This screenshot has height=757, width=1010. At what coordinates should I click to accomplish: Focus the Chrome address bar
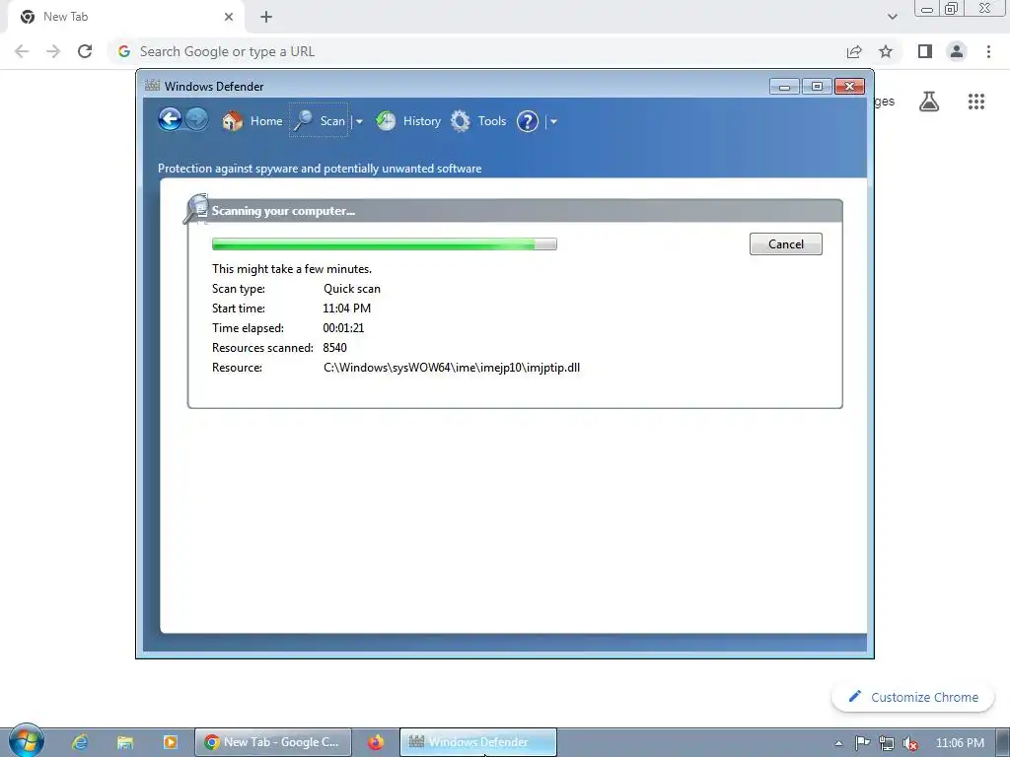[476, 51]
